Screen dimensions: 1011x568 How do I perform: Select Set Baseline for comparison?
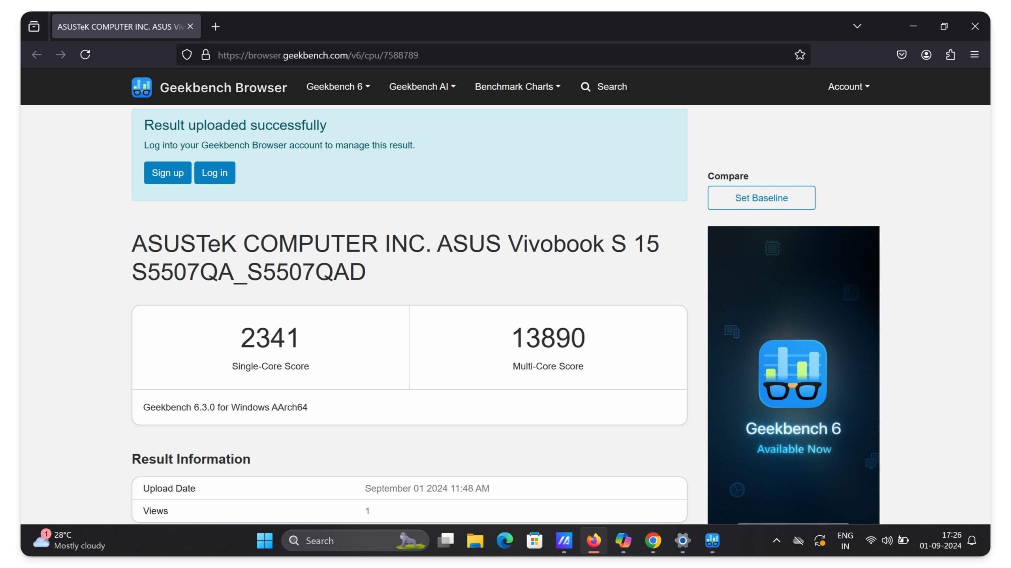point(761,198)
